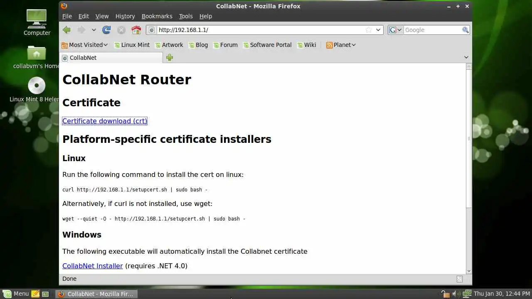This screenshot has width=532, height=299.
Task: Open the View menu
Action: [102, 16]
